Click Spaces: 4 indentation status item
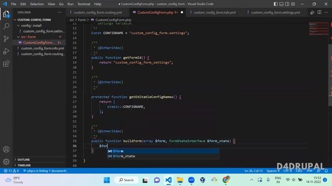The height and width of the screenshot is (186, 332). point(273,171)
